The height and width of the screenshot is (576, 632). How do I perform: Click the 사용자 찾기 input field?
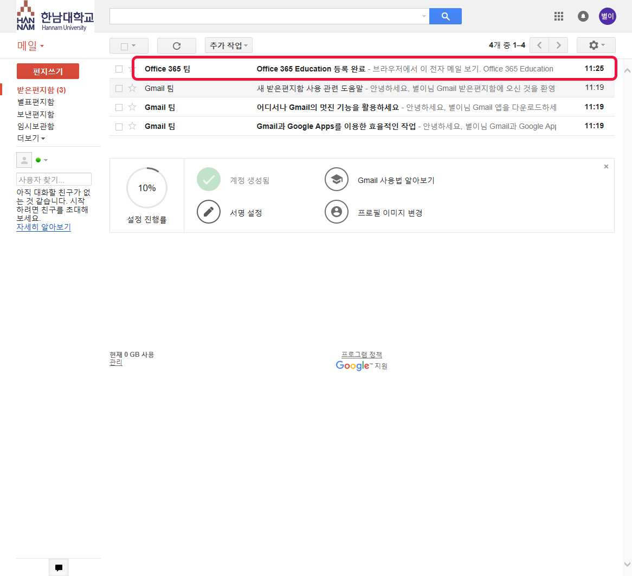[x=54, y=180]
